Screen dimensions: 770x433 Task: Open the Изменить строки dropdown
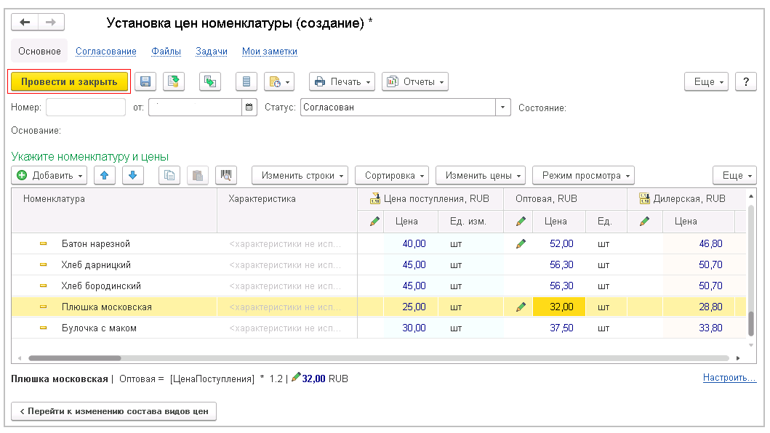click(300, 175)
